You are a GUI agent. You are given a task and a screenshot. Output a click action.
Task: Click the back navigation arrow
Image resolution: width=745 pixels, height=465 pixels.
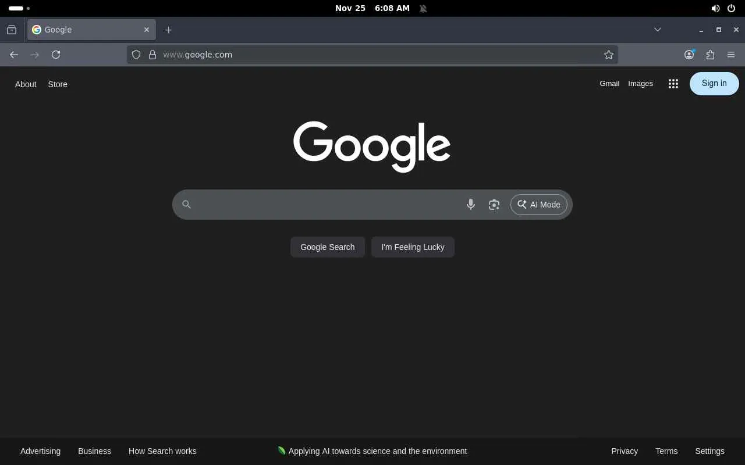pos(14,55)
